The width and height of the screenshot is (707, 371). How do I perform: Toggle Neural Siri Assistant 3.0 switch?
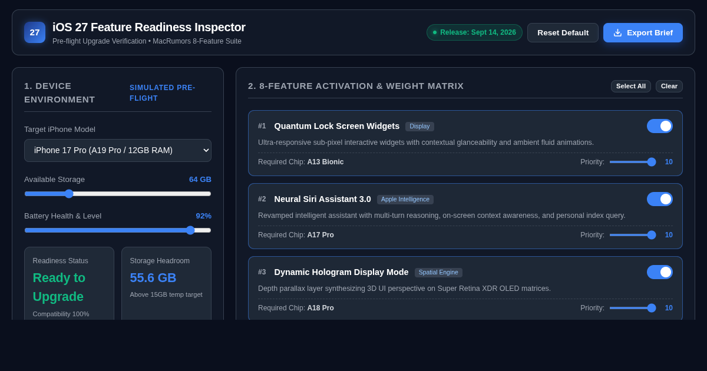tap(660, 199)
